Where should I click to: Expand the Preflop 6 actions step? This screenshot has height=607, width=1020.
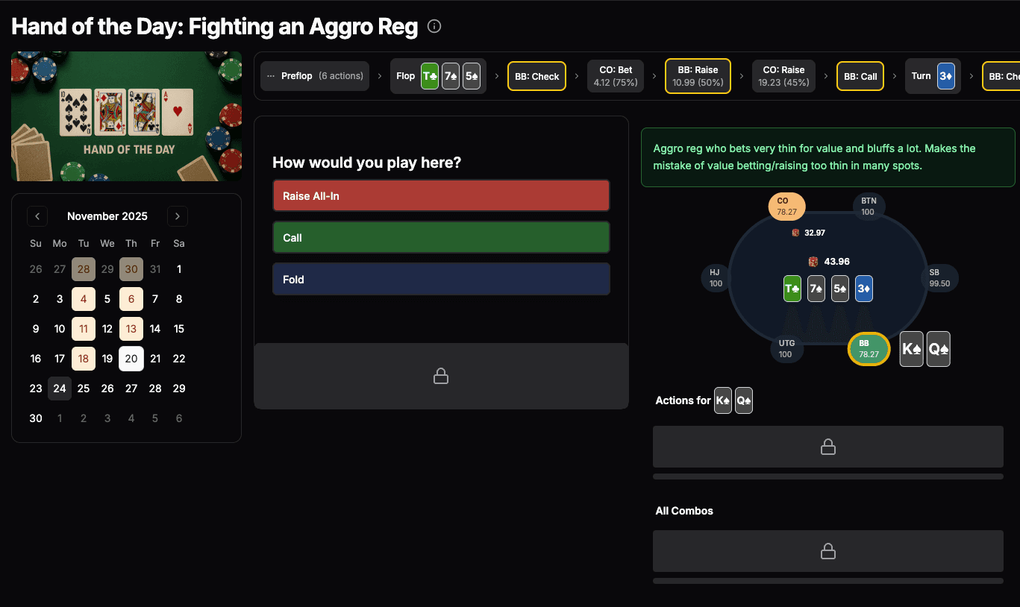pyautogui.click(x=315, y=76)
